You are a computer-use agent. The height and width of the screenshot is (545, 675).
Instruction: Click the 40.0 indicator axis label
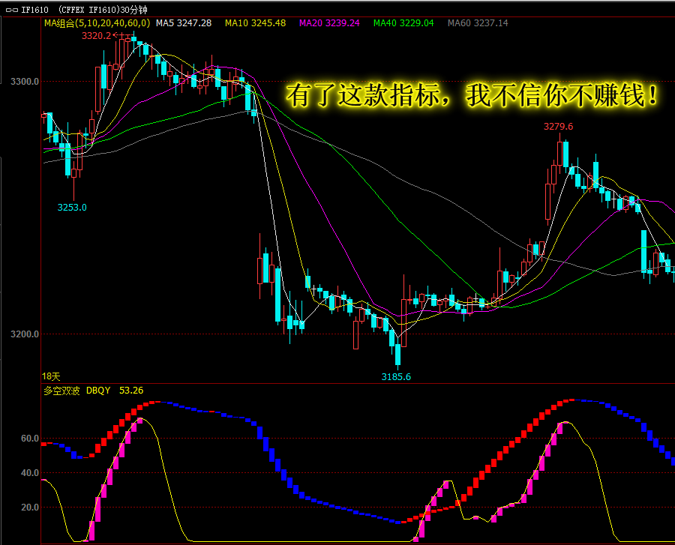coord(30,473)
